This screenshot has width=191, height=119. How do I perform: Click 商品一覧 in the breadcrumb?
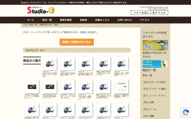tap(33, 25)
